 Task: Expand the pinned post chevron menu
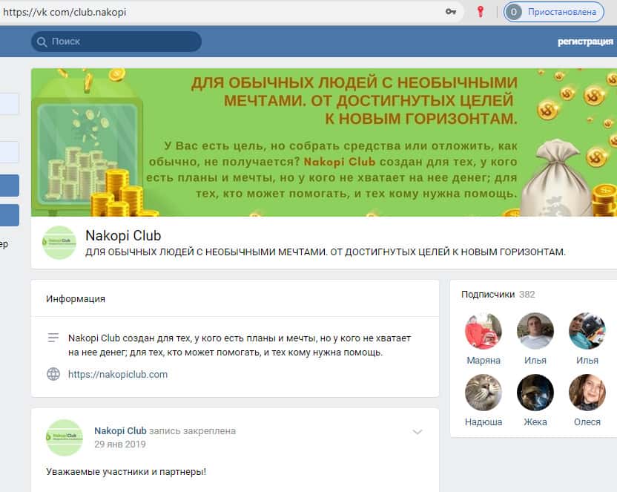point(417,432)
